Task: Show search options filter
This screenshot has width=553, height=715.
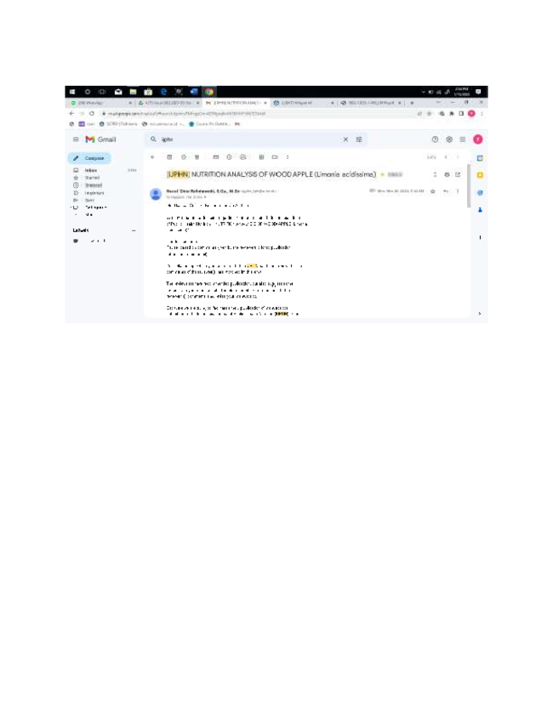Action: (359, 139)
